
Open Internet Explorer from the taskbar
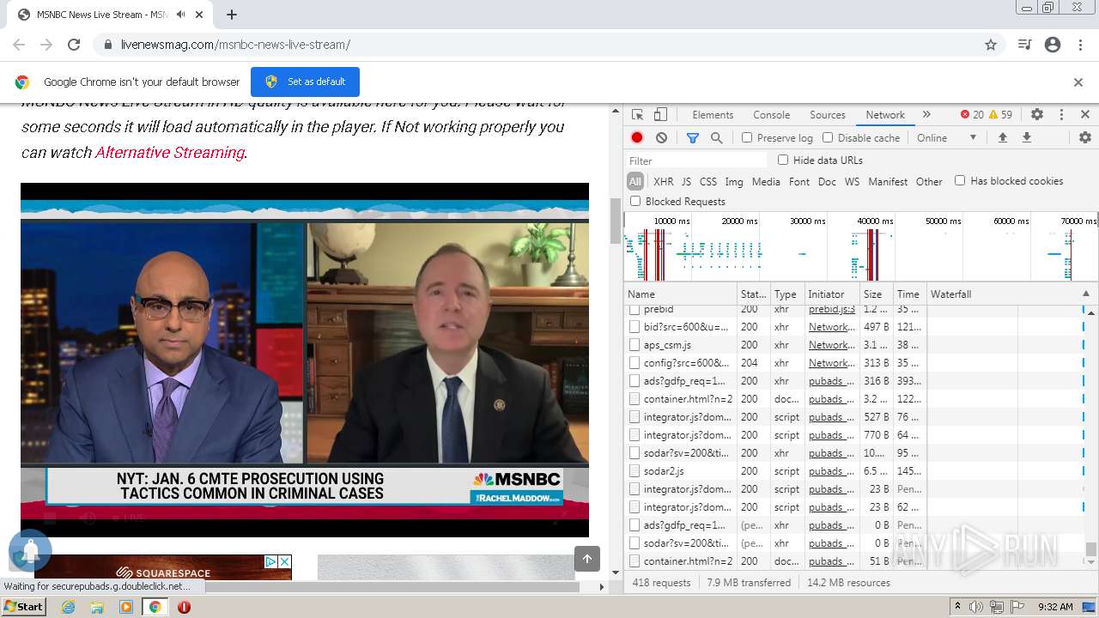(x=69, y=607)
